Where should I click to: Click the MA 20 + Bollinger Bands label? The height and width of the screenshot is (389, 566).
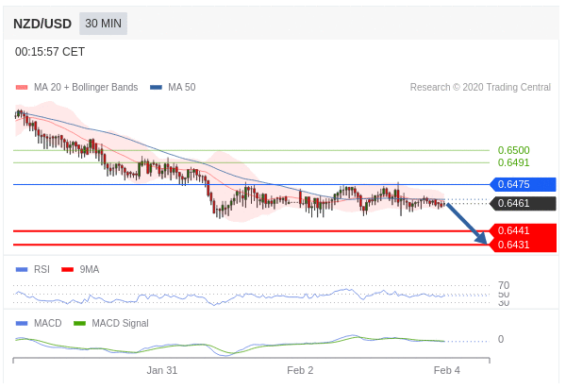(86, 87)
